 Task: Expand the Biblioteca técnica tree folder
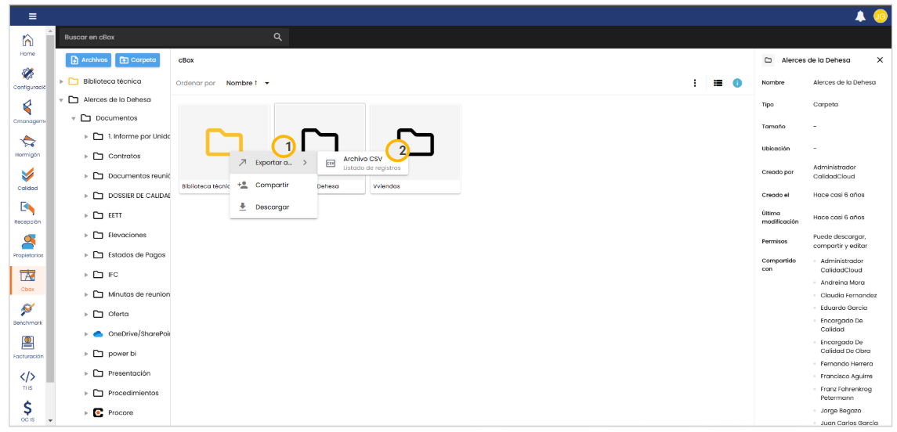pos(62,81)
